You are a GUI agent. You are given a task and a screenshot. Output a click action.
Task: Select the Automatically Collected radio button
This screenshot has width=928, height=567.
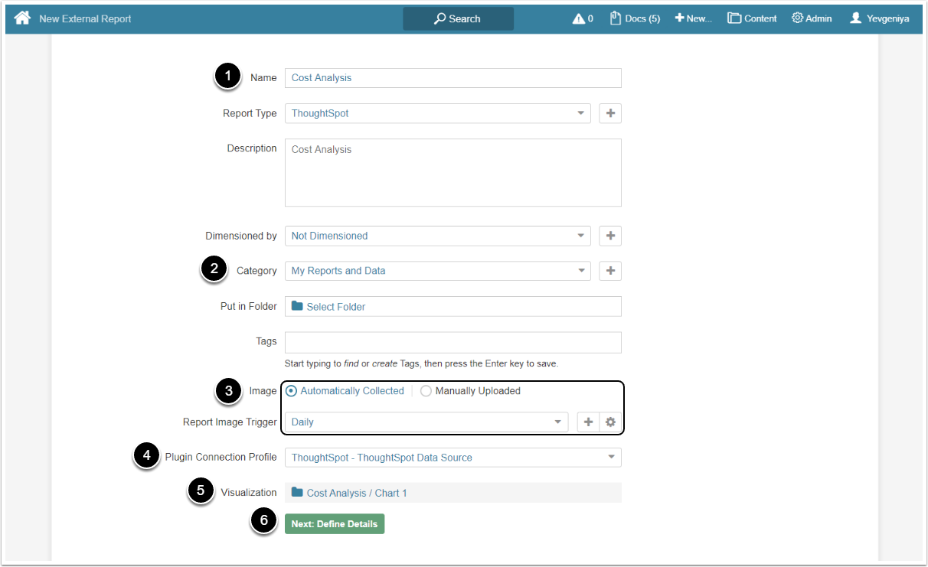coord(292,391)
